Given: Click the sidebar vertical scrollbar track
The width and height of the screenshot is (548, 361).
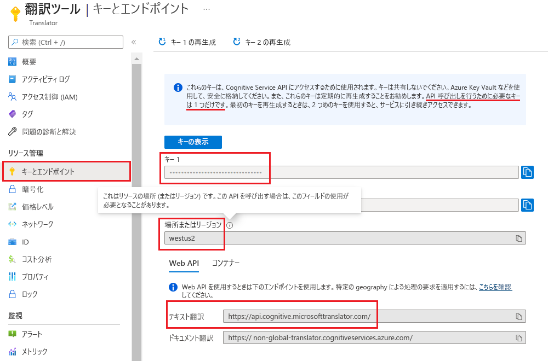Looking at the screenshot, I should (x=136, y=212).
